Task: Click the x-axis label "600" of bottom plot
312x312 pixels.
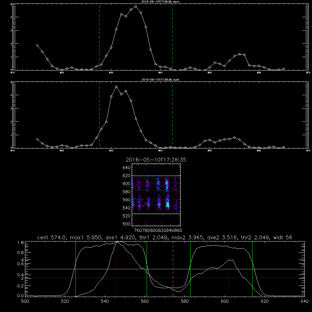Action: click(x=225, y=301)
